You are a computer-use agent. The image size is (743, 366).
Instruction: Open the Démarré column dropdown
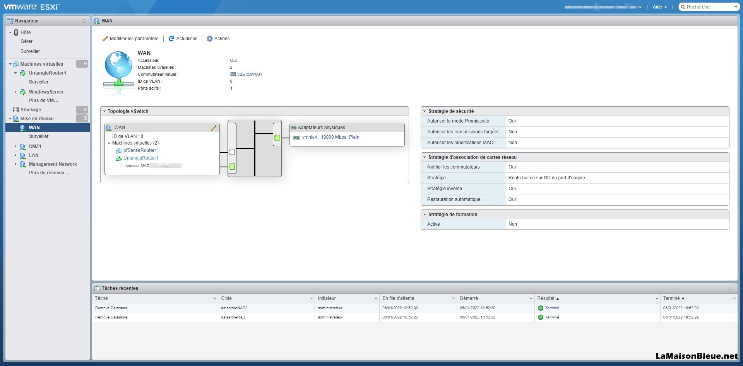click(531, 298)
